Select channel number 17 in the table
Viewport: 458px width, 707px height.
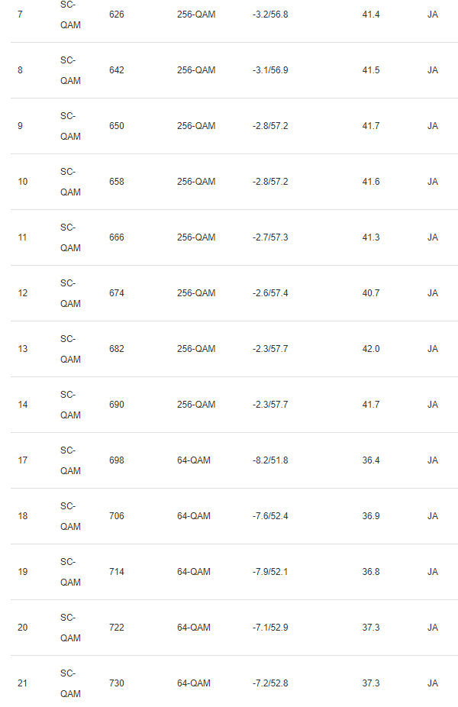coord(22,460)
